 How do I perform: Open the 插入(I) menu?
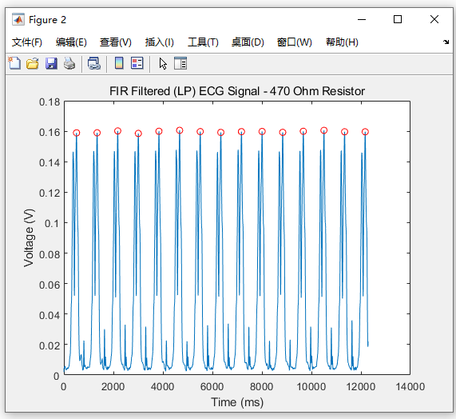coord(160,42)
